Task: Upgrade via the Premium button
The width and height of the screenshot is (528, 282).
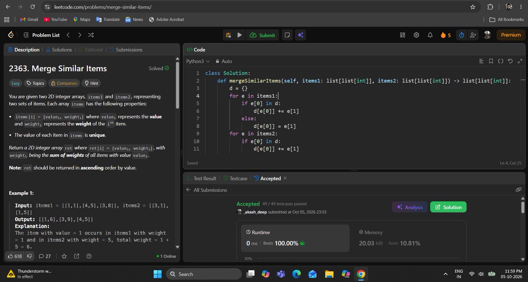Action: click(x=510, y=35)
